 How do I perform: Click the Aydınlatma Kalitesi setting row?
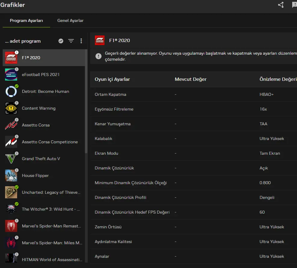(x=193, y=242)
